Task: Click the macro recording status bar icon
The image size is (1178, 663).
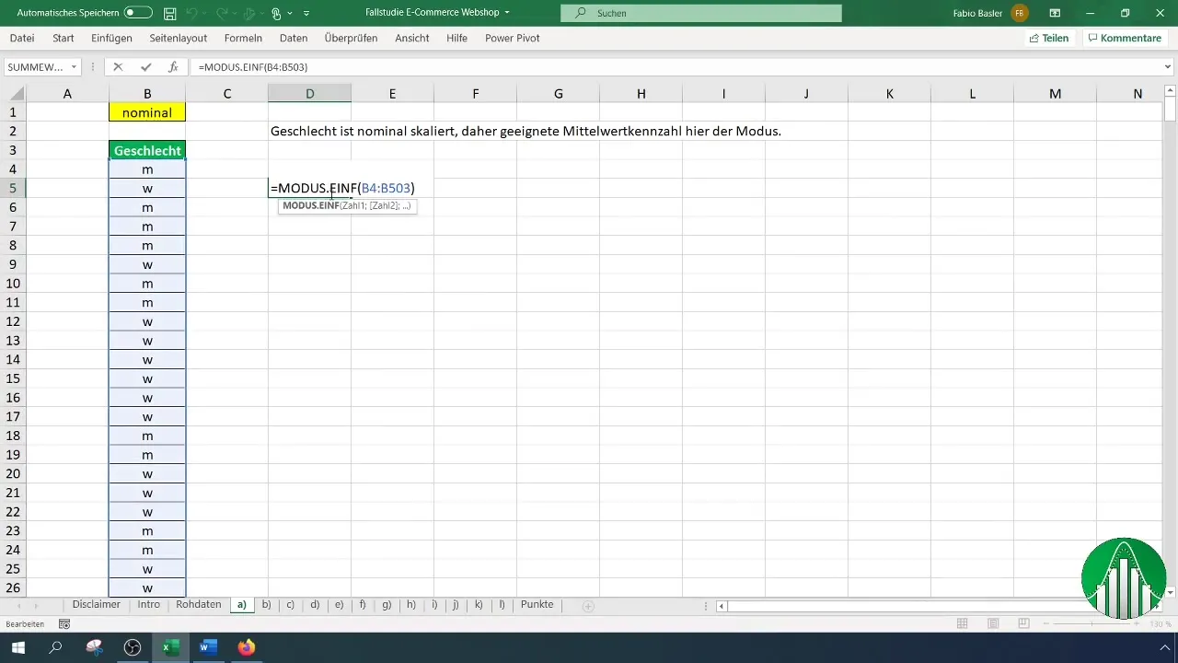Action: click(64, 624)
